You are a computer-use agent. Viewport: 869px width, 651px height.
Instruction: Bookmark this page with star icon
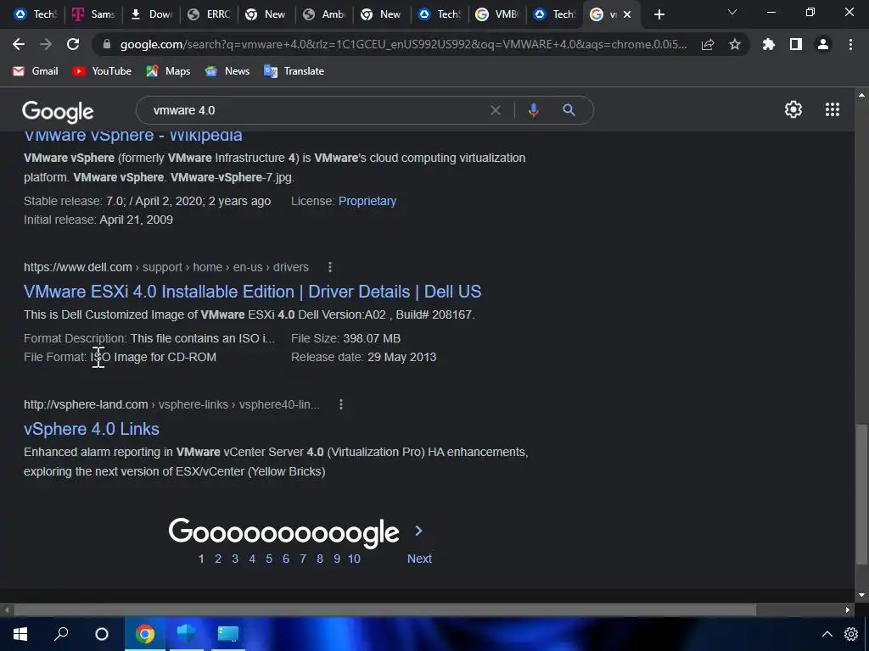pyautogui.click(x=735, y=44)
